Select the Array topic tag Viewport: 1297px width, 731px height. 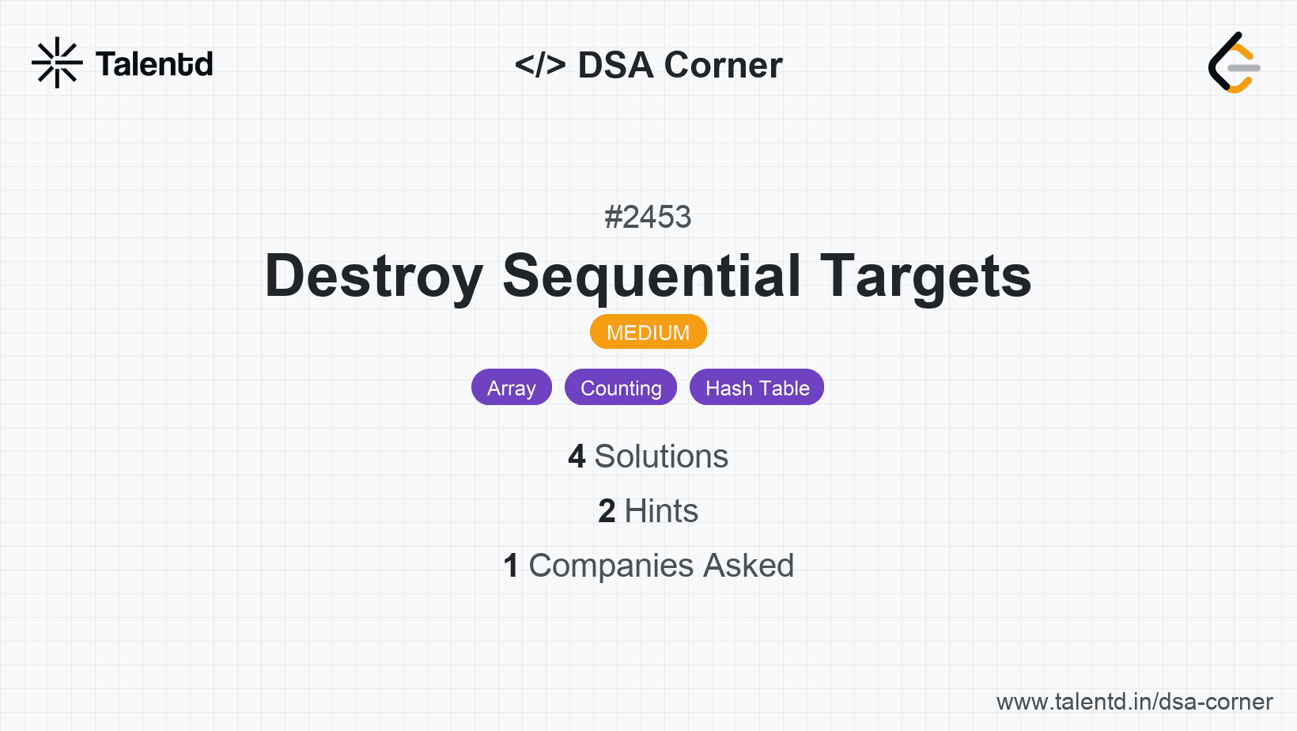coord(512,388)
